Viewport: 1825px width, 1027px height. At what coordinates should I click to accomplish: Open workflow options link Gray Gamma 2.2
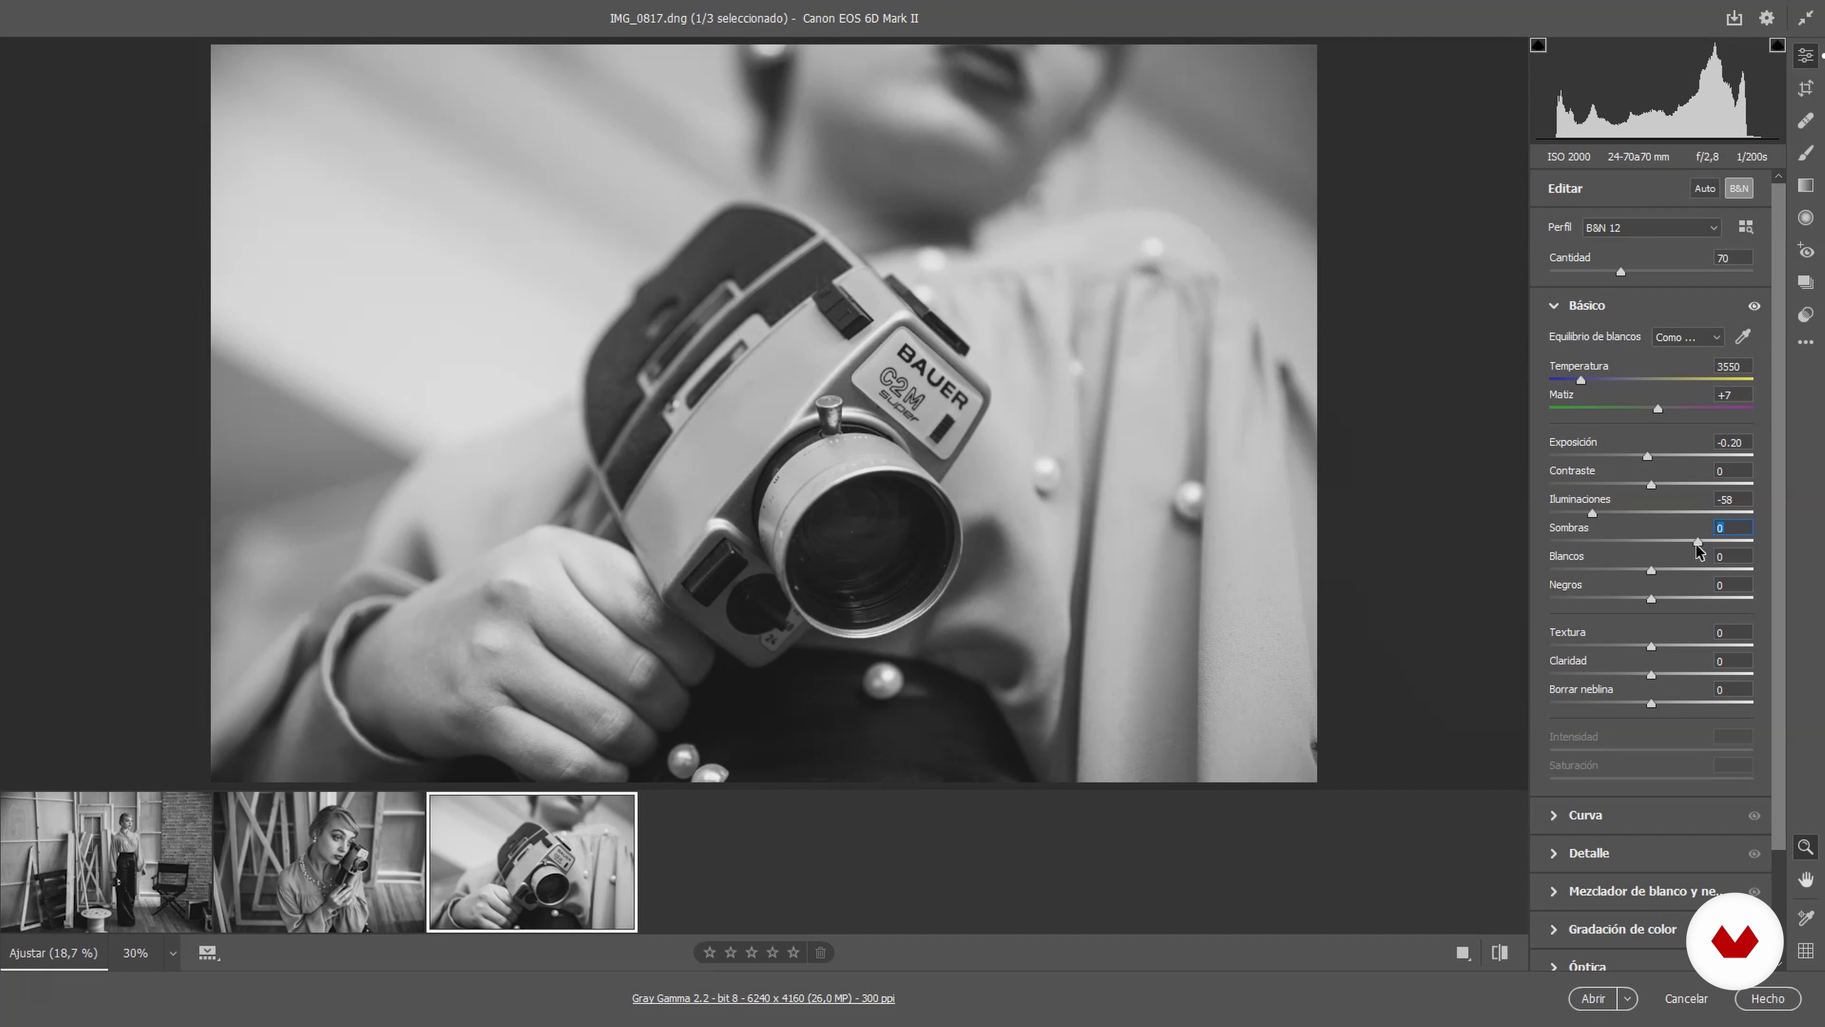coord(763,998)
